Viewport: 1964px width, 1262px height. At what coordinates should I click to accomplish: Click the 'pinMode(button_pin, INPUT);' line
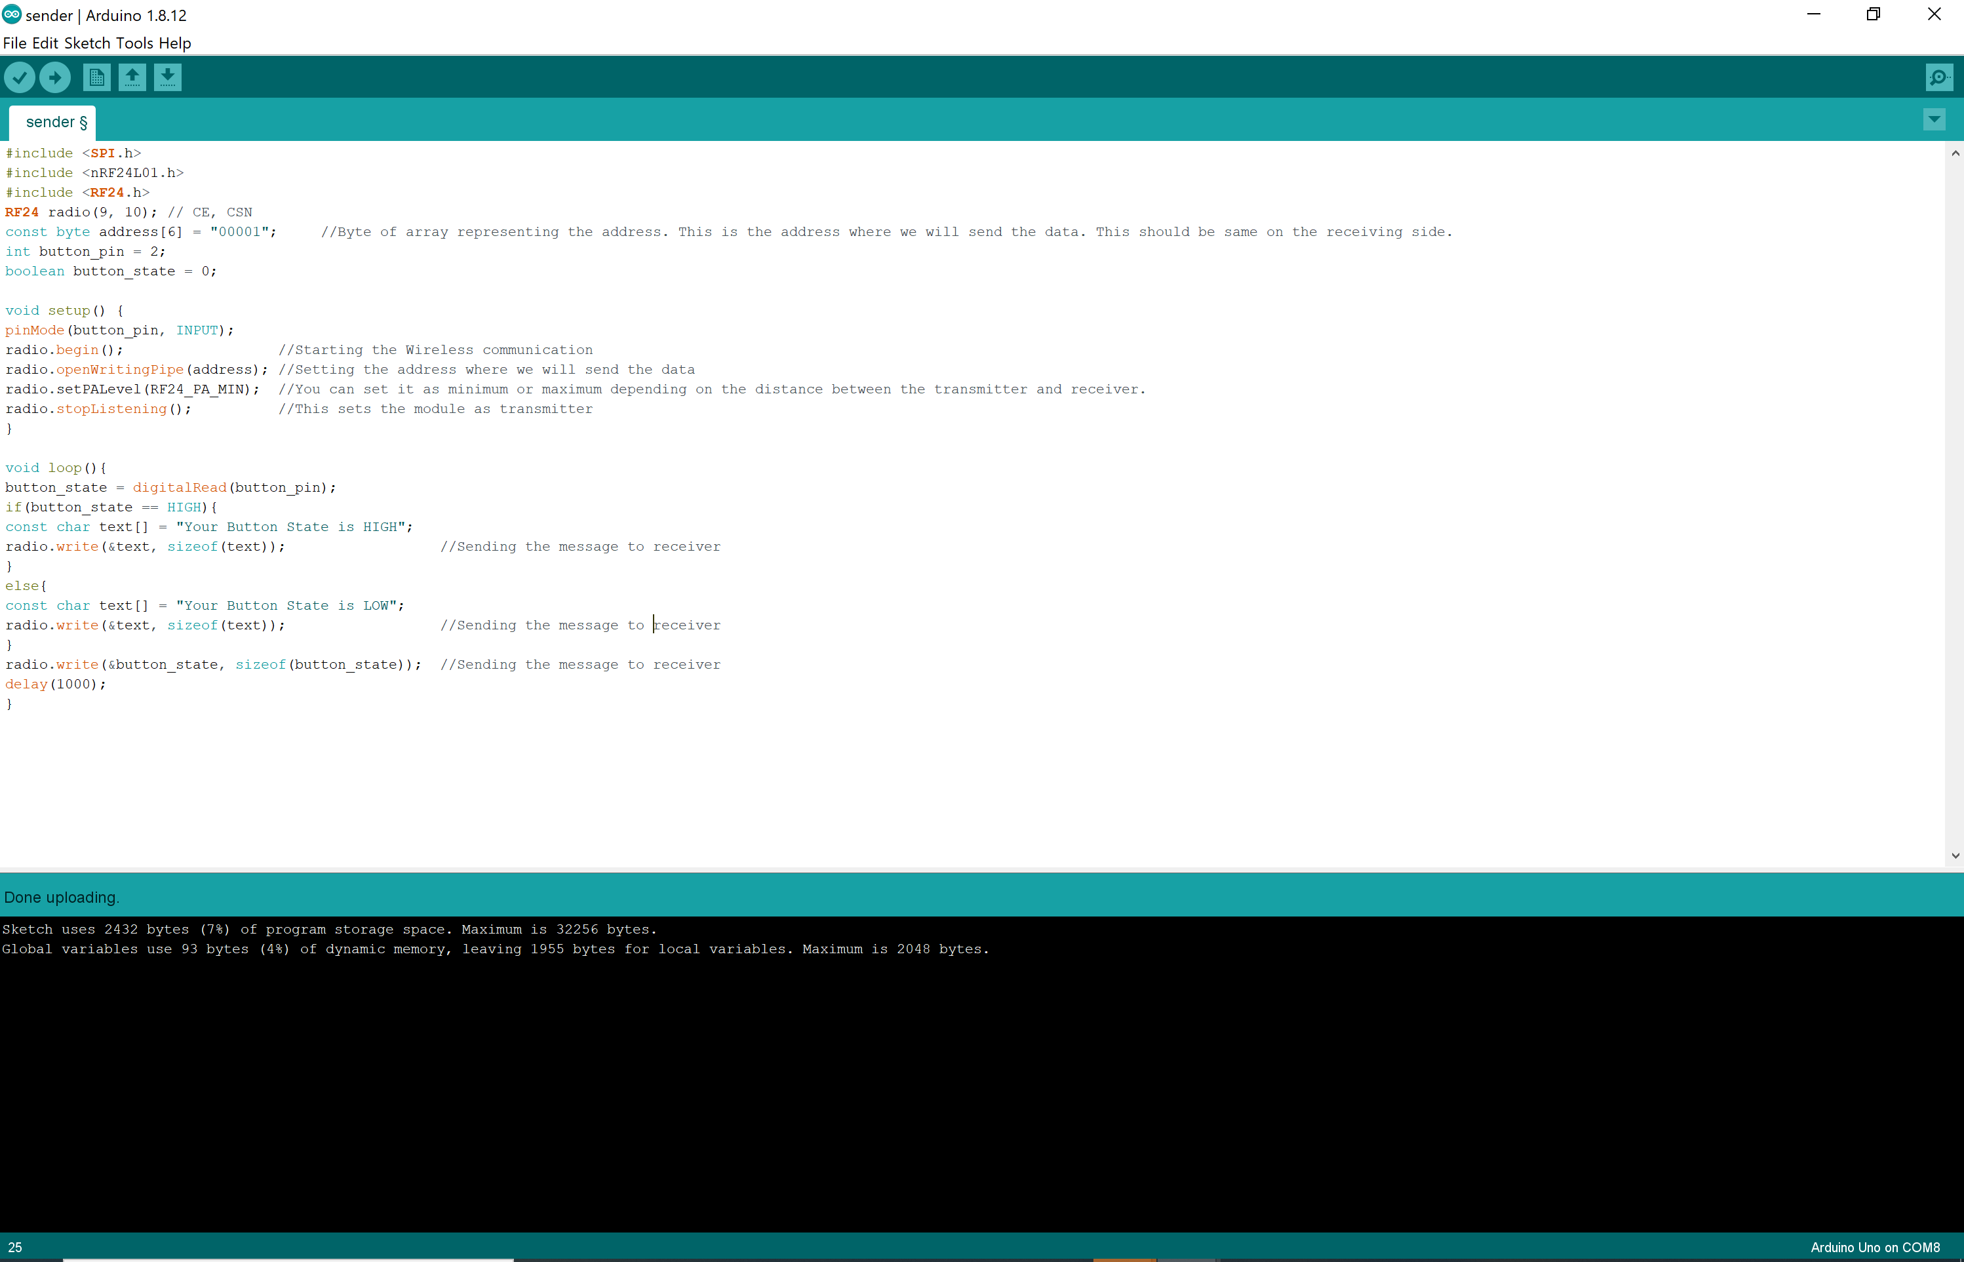pos(119,330)
